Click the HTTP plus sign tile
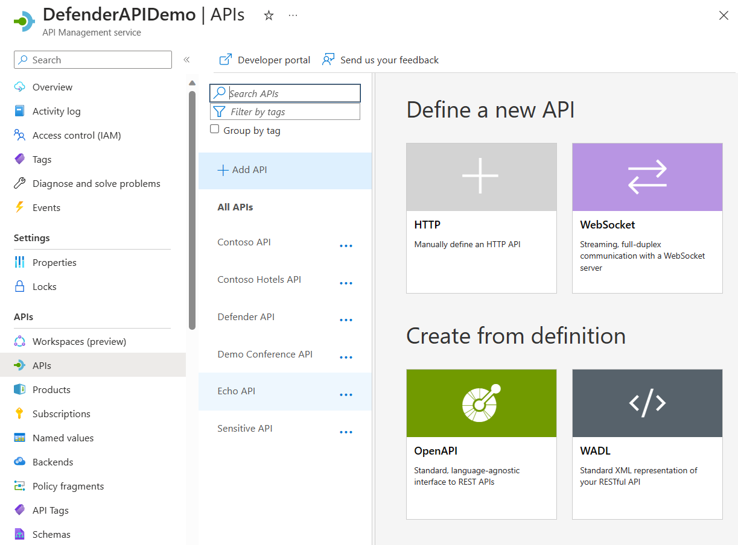 [481, 177]
